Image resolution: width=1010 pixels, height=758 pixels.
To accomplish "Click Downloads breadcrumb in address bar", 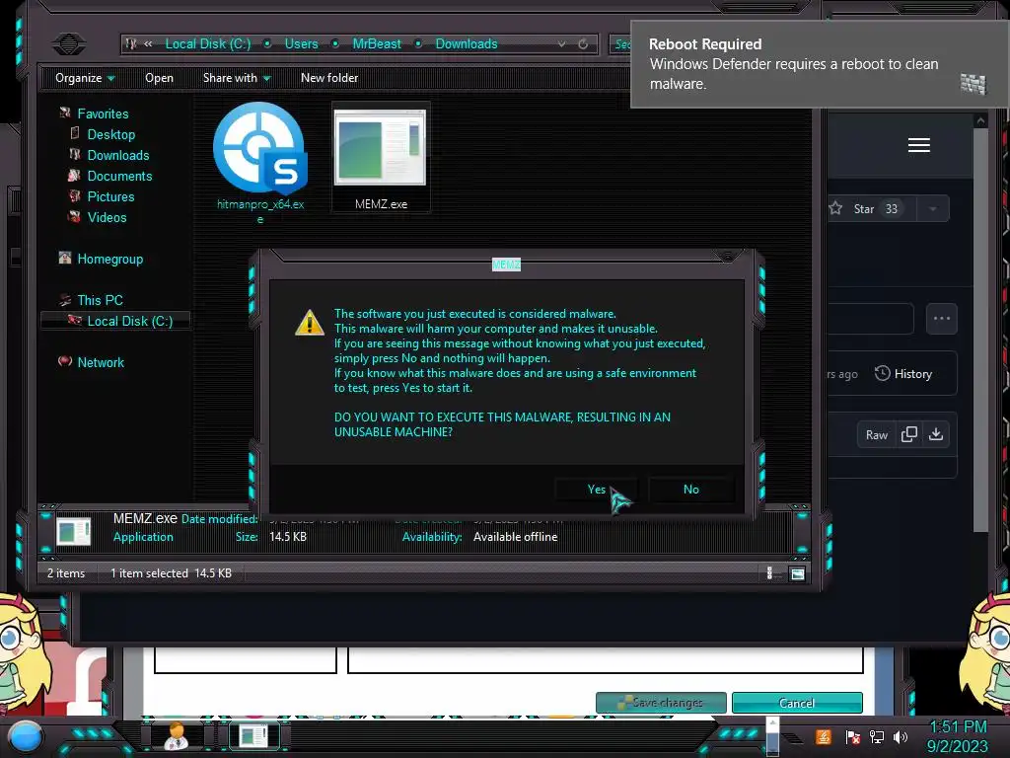I will pos(467,43).
